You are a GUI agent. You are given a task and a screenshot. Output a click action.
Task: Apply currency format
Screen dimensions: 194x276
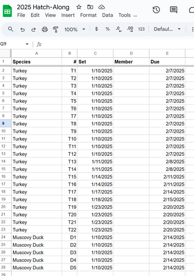click(97, 29)
